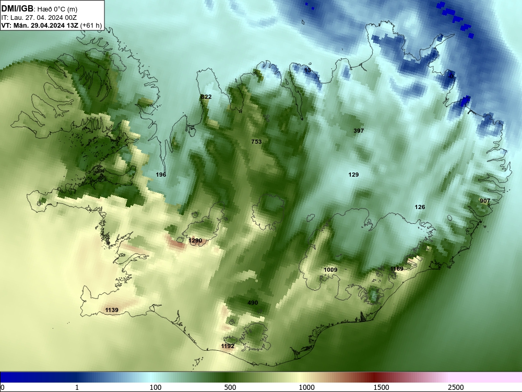522x392 pixels.
Task: Click the map value 1169
Action: click(x=397, y=269)
